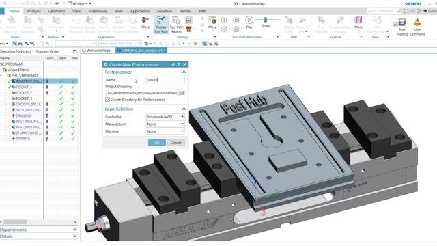
Task: Select the Unused Items node
Action: pos(18,70)
